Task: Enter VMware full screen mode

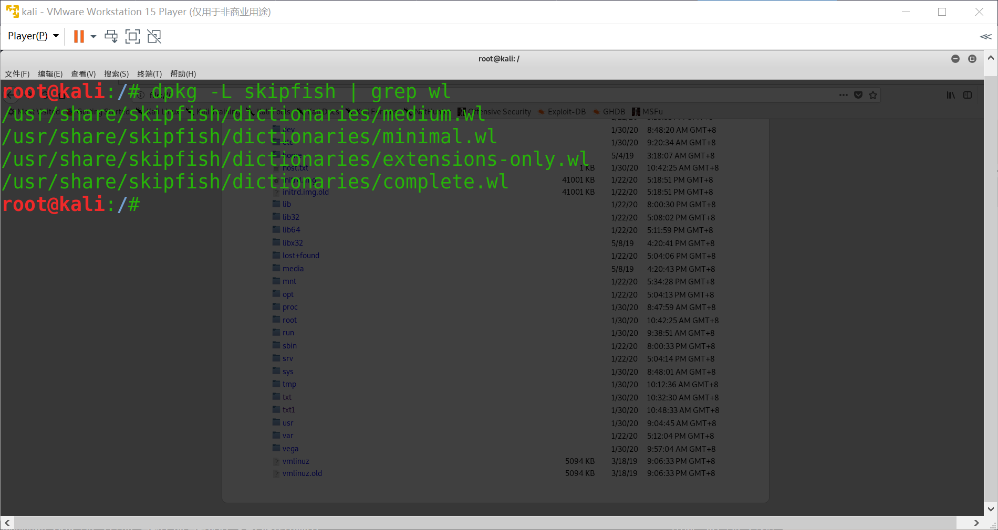Action: tap(132, 36)
